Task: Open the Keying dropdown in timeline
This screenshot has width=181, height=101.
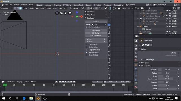Action: point(21,82)
